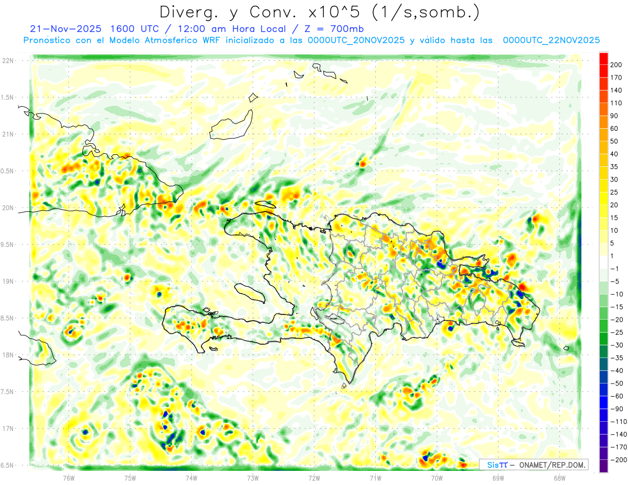Click the '35' color scale value
This screenshot has height=485, width=628.
[614, 167]
